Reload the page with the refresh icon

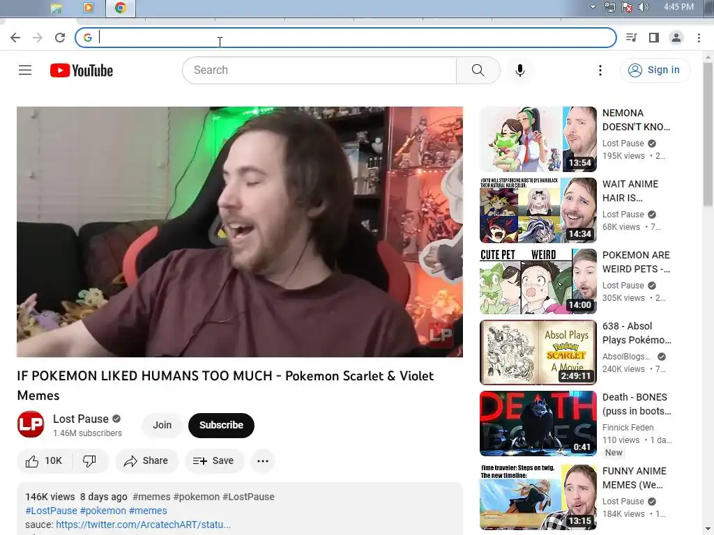(60, 38)
